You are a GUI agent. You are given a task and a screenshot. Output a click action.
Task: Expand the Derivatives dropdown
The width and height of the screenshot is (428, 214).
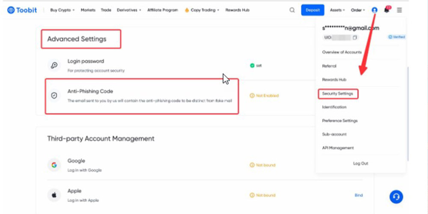tap(129, 10)
